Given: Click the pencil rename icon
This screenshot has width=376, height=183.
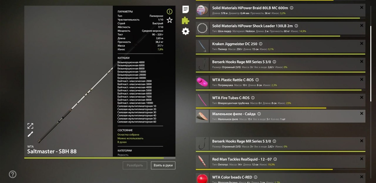Looking at the screenshot, I should 30,134.
